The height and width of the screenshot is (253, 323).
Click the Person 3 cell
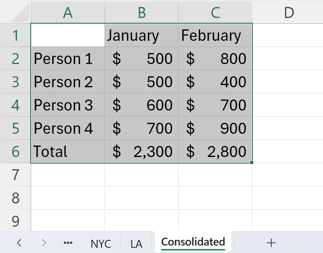click(68, 105)
